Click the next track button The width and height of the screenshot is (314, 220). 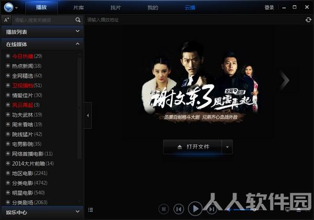point(211,209)
